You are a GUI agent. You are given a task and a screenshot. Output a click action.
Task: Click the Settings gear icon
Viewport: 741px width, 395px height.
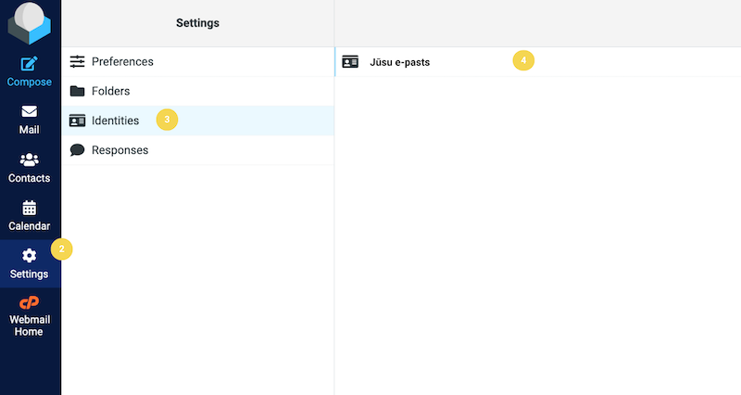pos(30,255)
